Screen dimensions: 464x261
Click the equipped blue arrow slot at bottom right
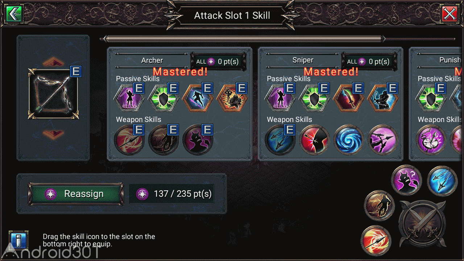tap(442, 180)
